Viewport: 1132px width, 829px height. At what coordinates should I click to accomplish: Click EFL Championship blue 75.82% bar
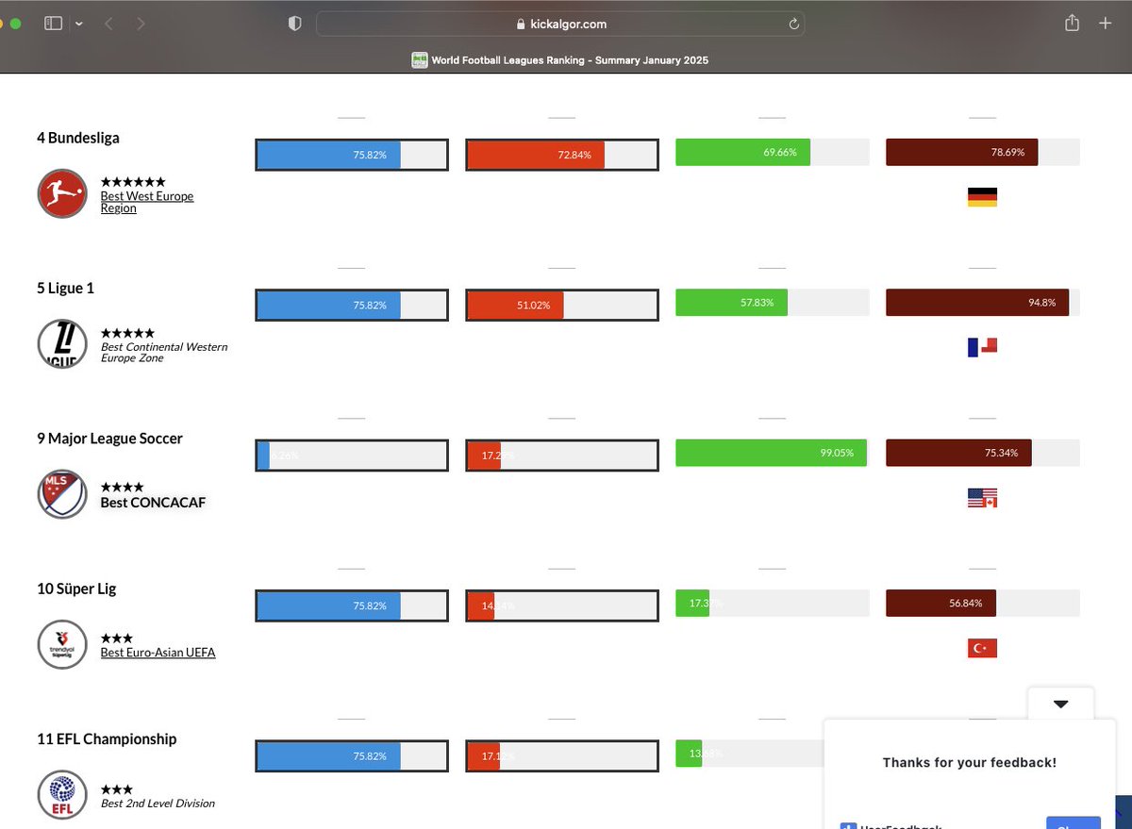(x=352, y=756)
